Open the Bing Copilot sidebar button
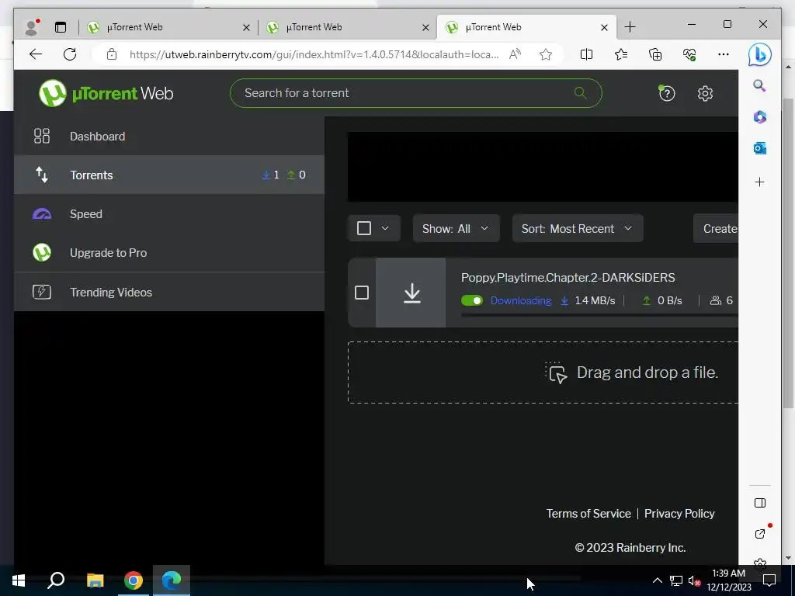The image size is (795, 596). 759,54
